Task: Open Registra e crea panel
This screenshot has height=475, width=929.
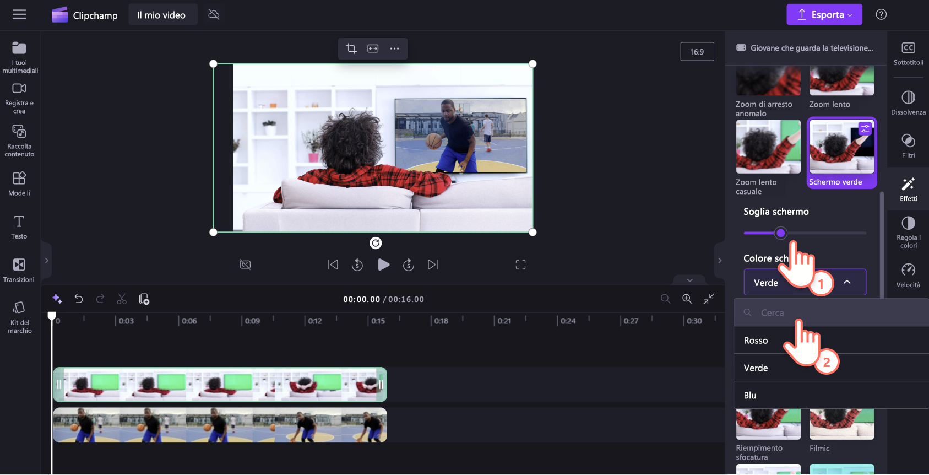Action: [19, 99]
